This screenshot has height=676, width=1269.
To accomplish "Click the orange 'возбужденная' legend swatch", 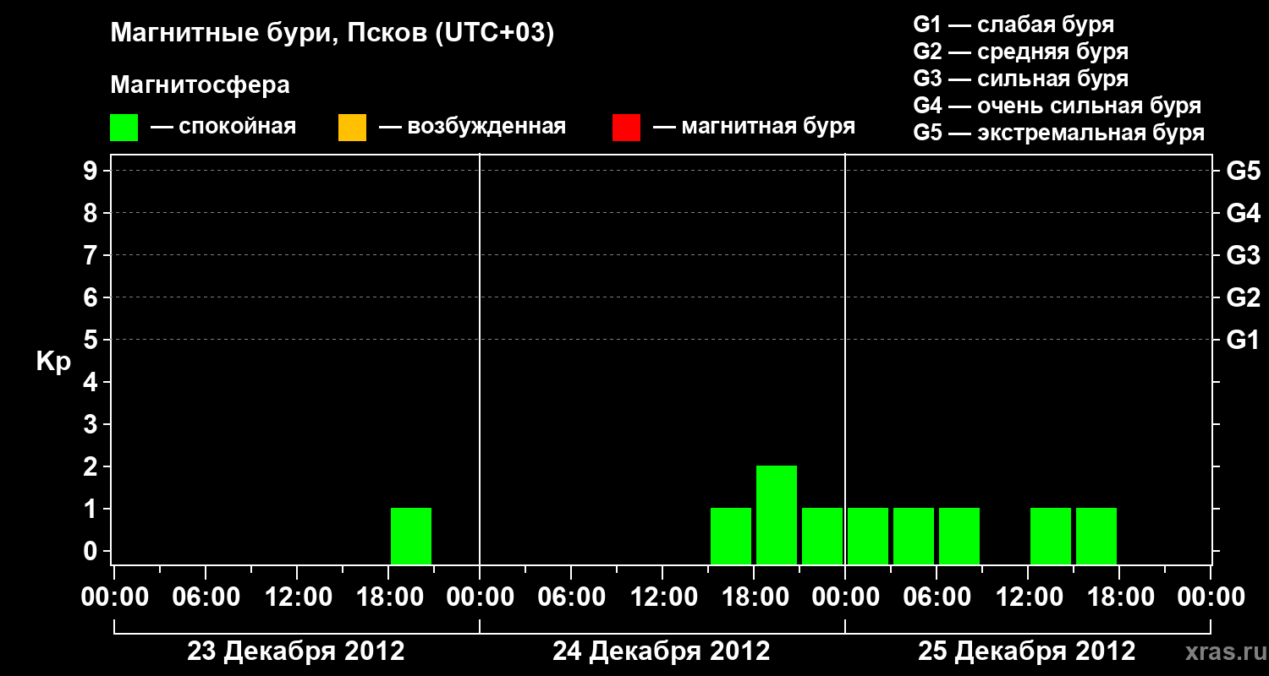I will (x=352, y=128).
